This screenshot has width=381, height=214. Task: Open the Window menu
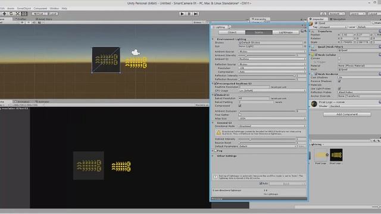[x=54, y=8]
